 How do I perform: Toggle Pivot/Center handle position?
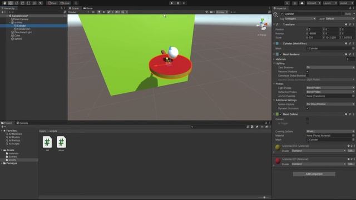52,3
